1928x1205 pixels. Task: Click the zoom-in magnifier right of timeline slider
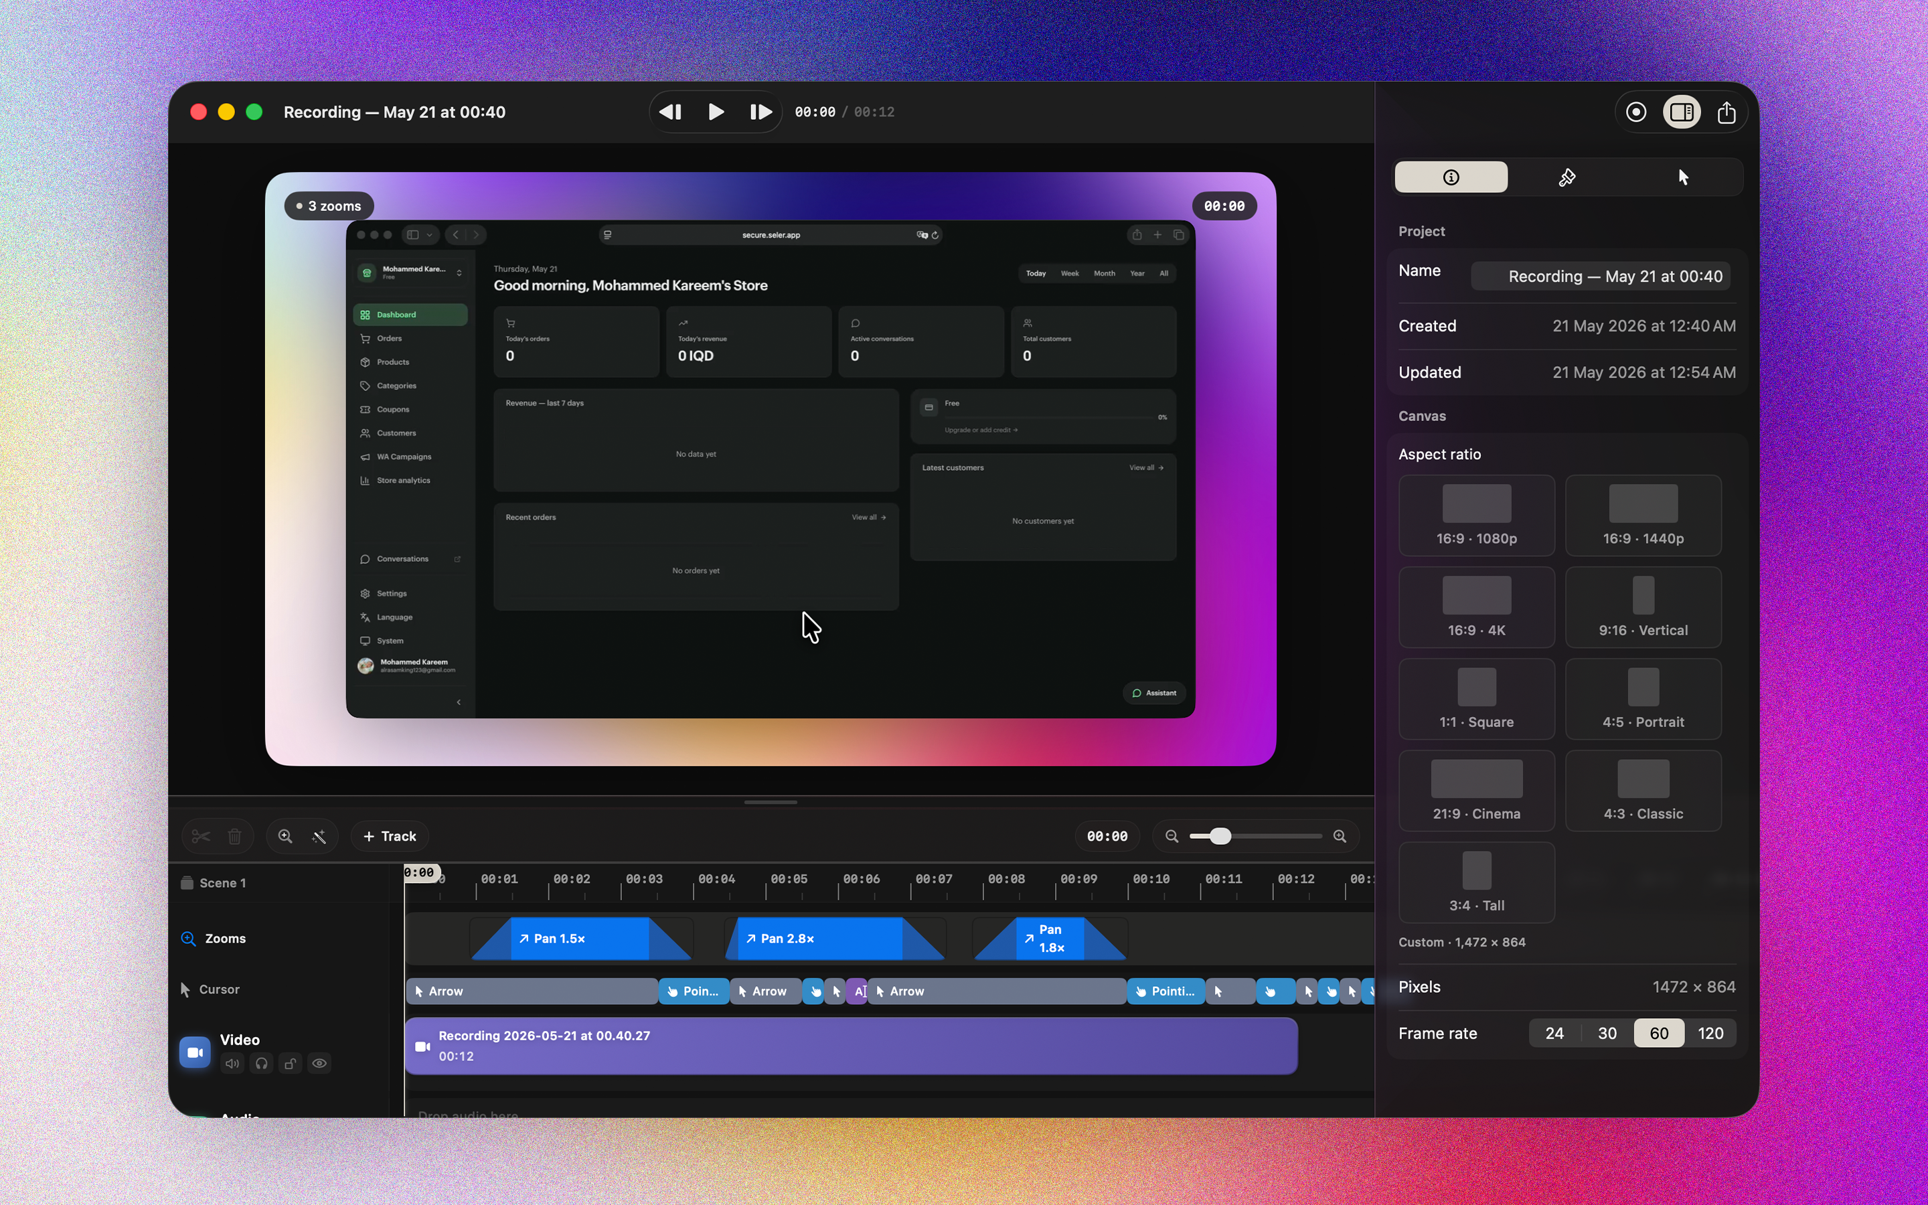(1340, 836)
